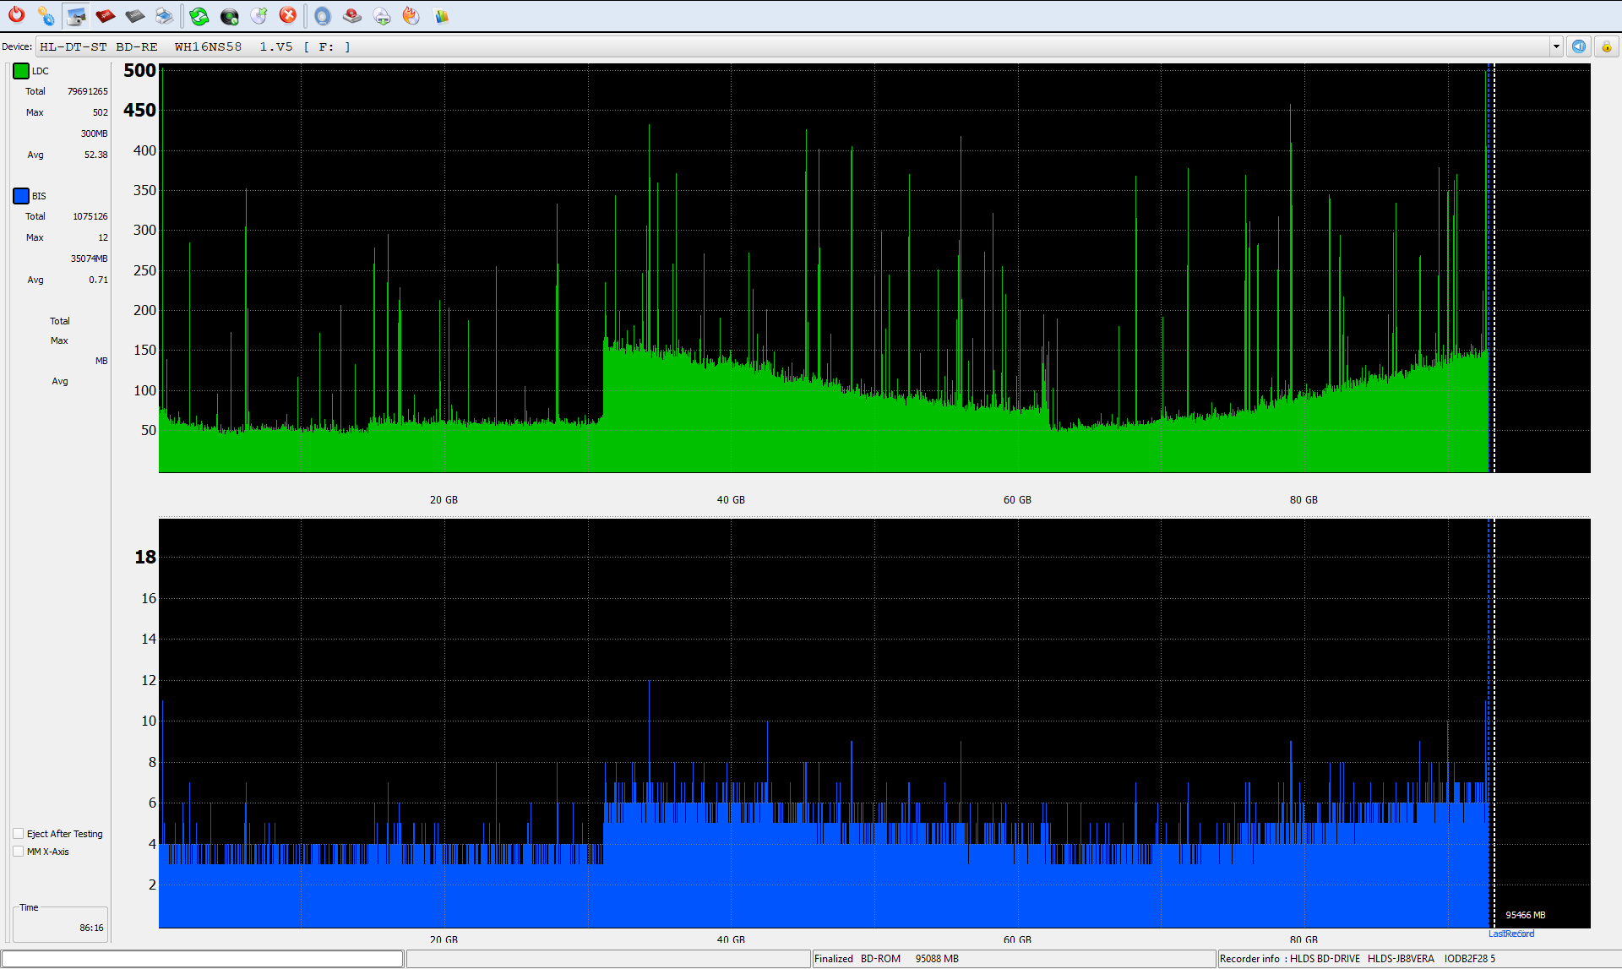Image resolution: width=1622 pixels, height=969 pixels.
Task: Click the flame burn disc icon
Action: [411, 15]
